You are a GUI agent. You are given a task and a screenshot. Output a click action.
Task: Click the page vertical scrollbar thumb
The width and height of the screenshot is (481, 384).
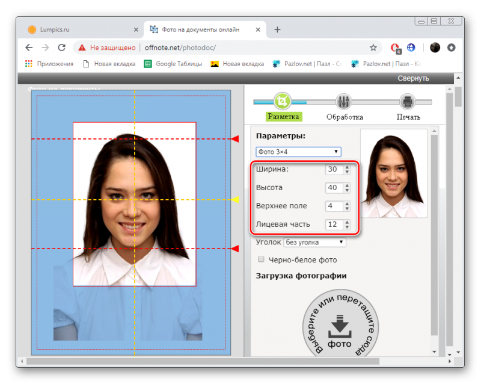click(458, 97)
